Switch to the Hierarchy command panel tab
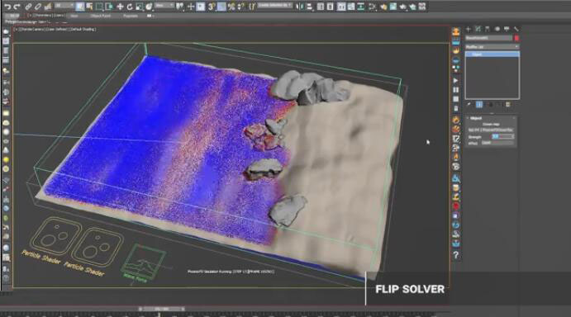This screenshot has width=571, height=317. click(x=488, y=29)
